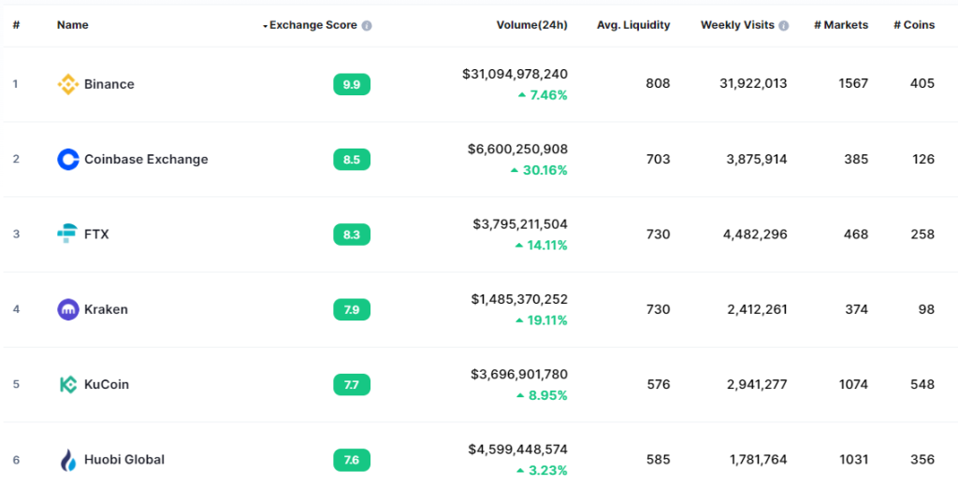Click FTX's 8.3 score badge
The width and height of the screenshot is (958, 485).
tap(352, 235)
